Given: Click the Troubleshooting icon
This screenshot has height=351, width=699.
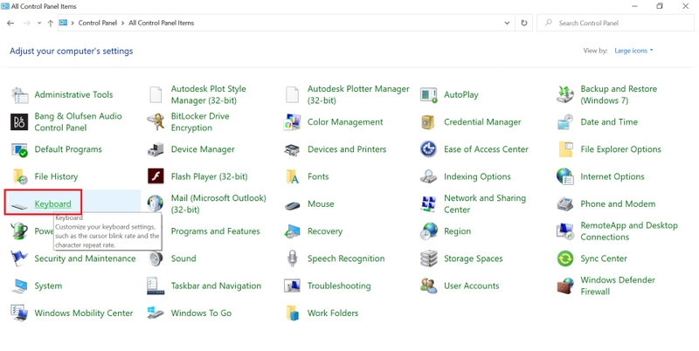Looking at the screenshot, I should [292, 286].
